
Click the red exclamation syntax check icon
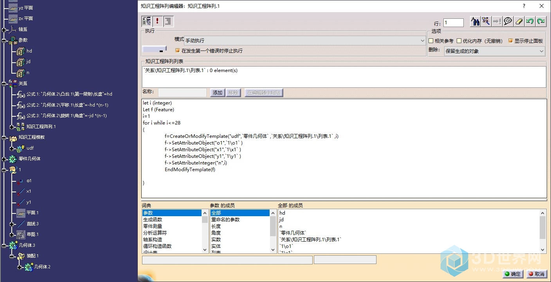coord(158,21)
